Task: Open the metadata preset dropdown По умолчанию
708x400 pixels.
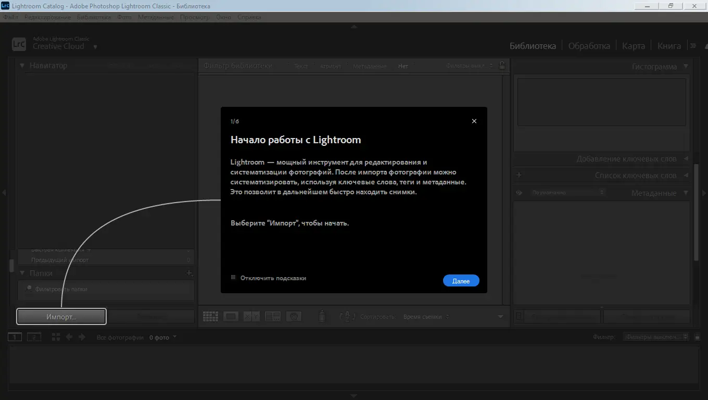Action: click(x=567, y=193)
